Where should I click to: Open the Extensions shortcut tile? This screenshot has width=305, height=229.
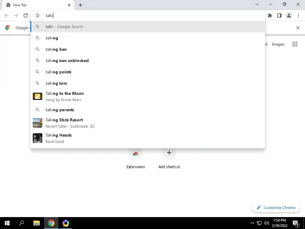tap(136, 158)
